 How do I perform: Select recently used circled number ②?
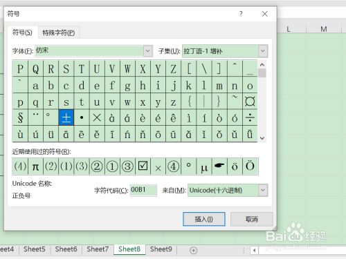97,166
